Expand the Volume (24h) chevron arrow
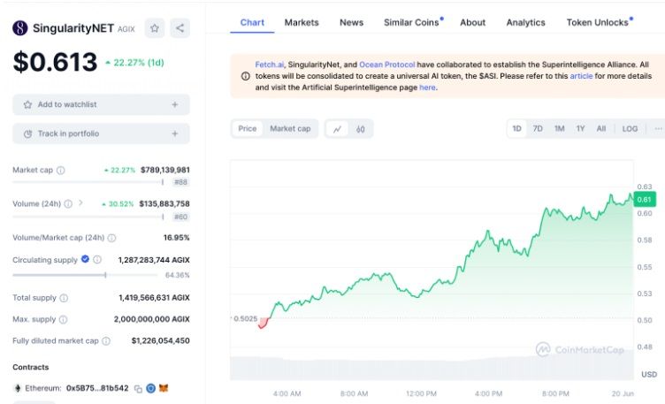 80,203
